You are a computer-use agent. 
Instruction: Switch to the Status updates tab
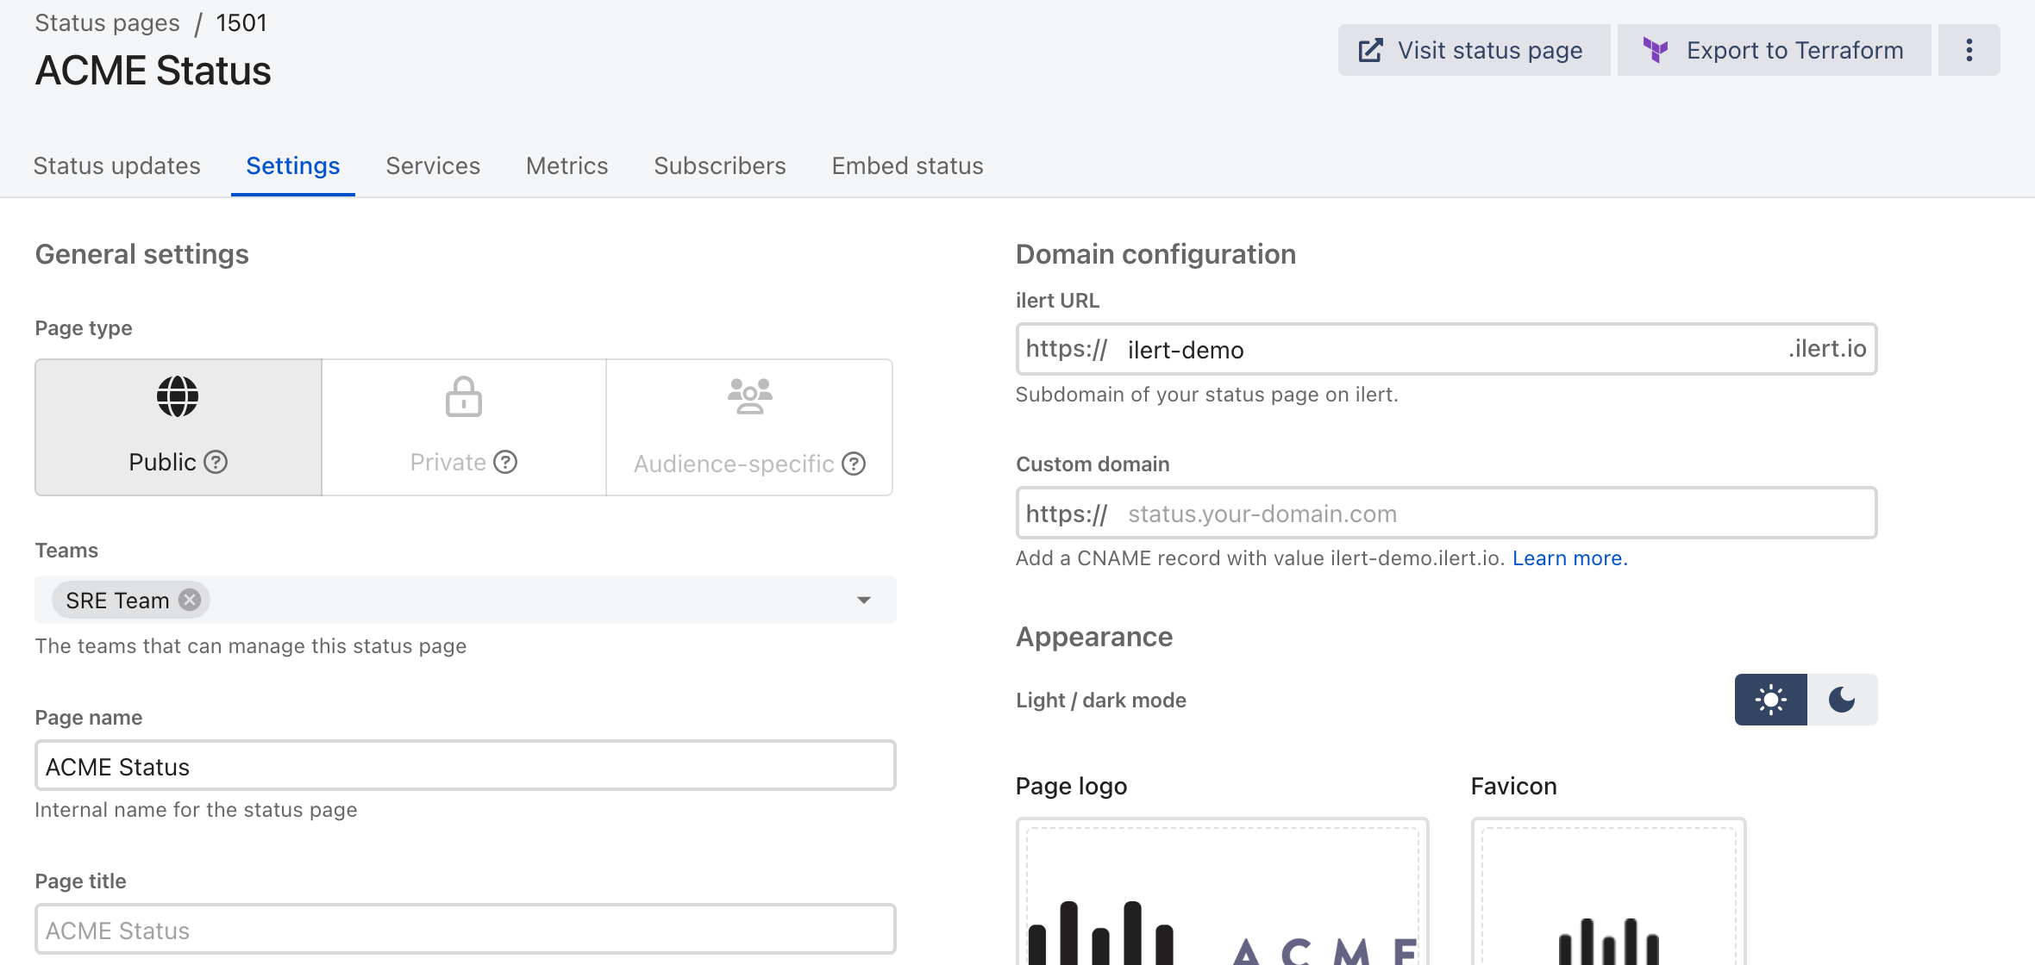(x=117, y=165)
